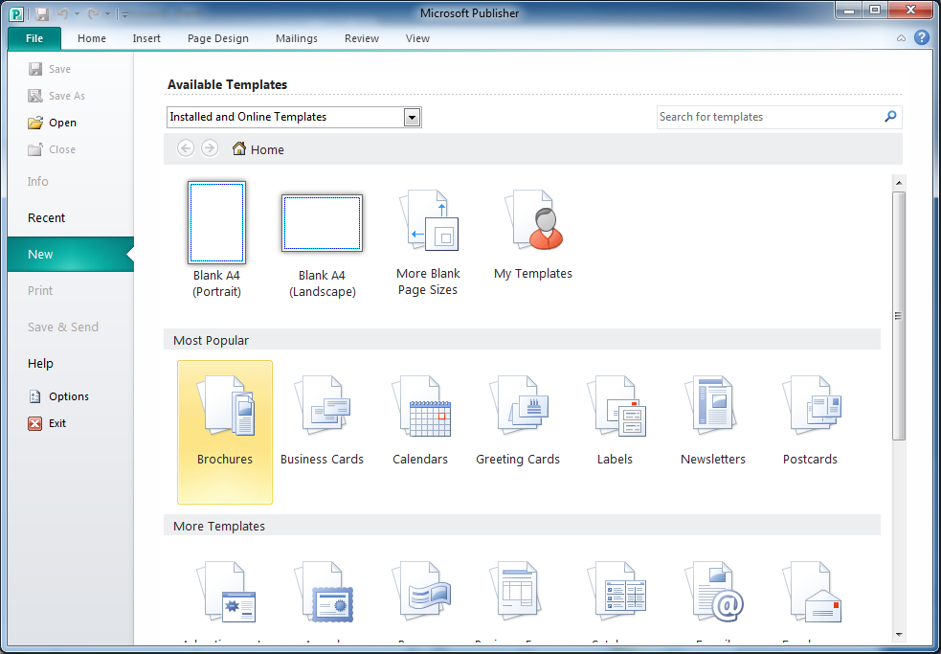Collapse the ribbon with the caret arrow
The width and height of the screenshot is (941, 654).
(901, 38)
